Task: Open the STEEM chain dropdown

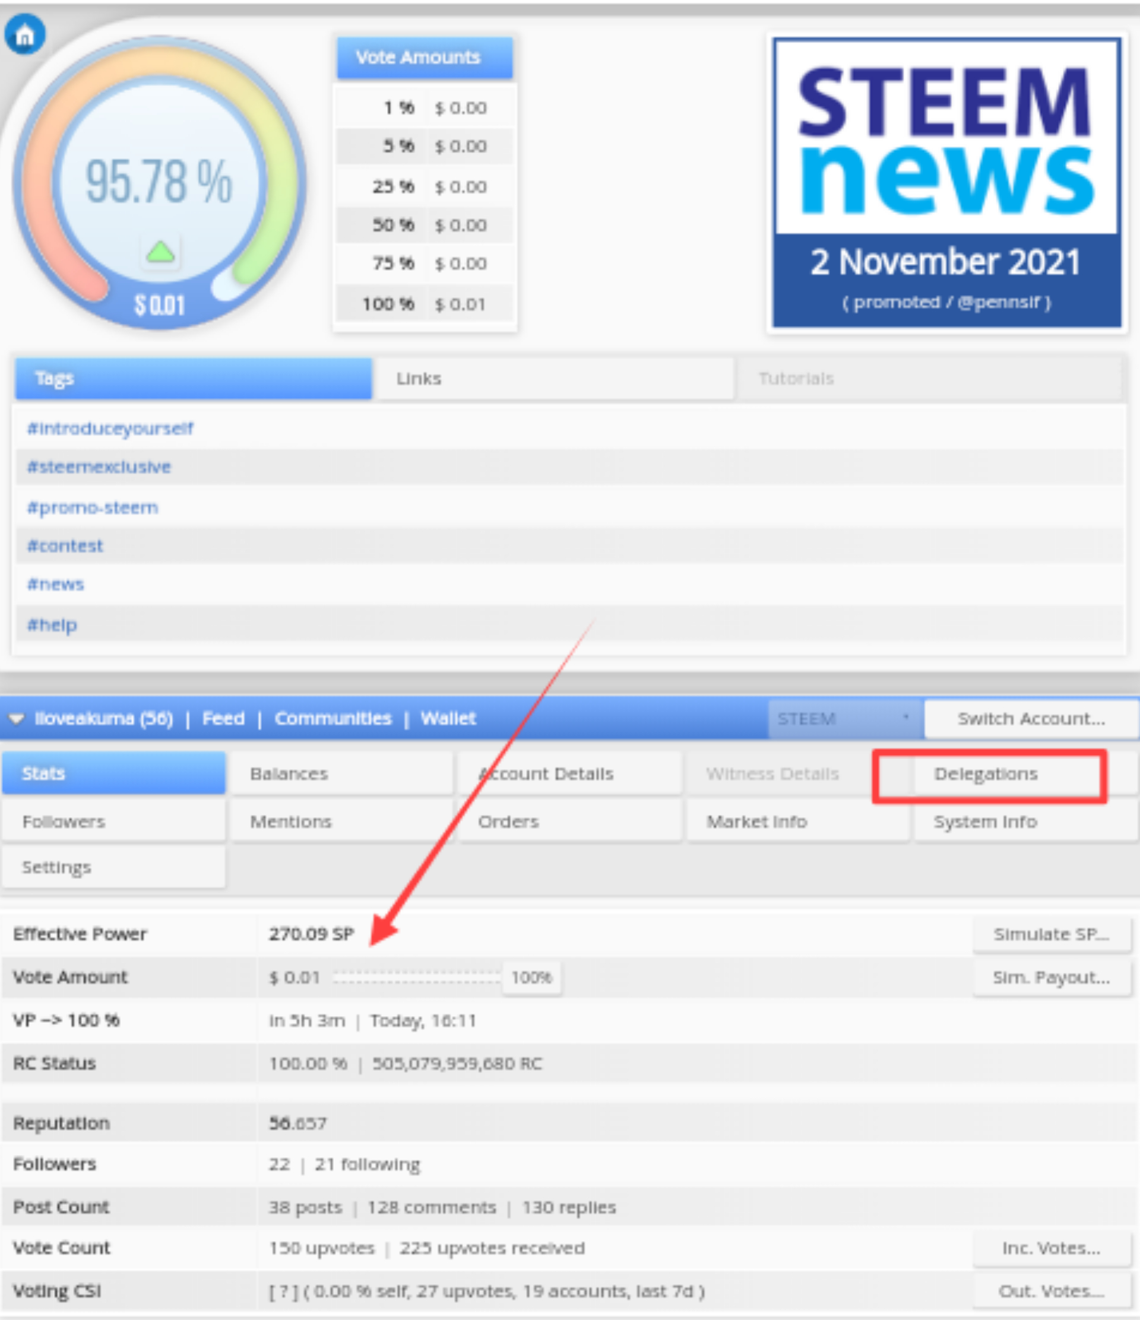Action: 844,719
